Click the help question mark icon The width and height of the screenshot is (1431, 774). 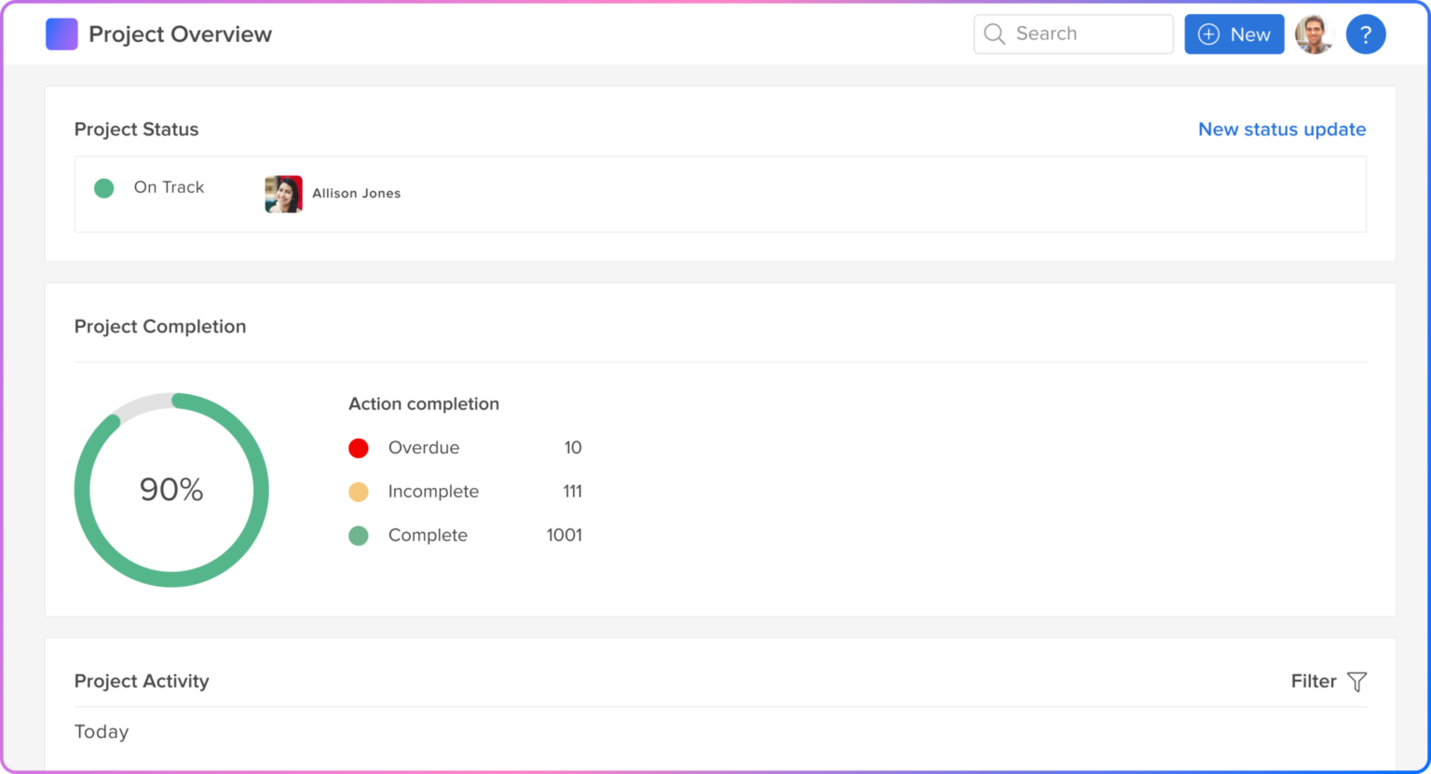pos(1366,34)
